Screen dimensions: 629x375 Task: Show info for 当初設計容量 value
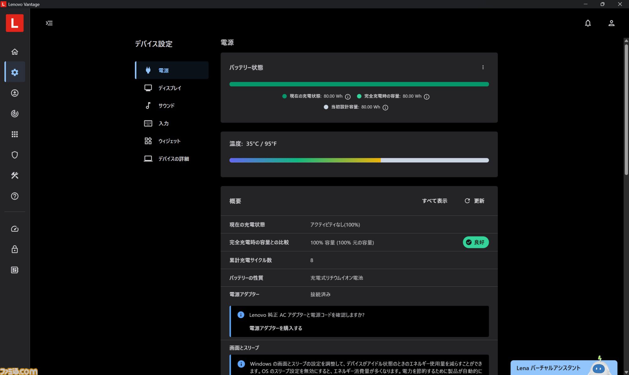(385, 108)
